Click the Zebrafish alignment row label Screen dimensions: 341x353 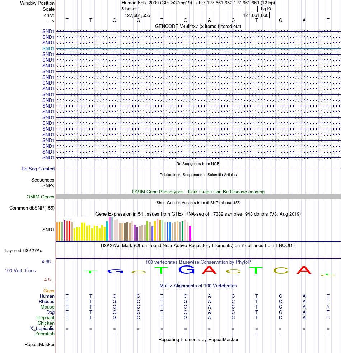(x=45, y=334)
